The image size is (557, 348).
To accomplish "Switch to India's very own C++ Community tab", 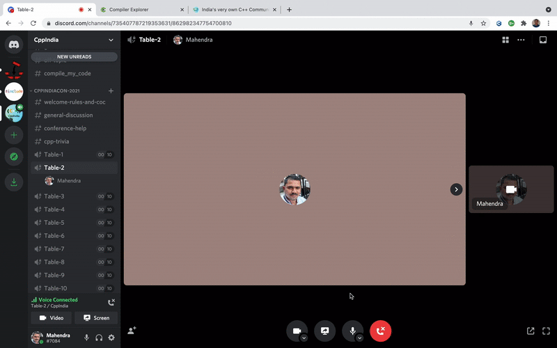I will 235,10.
